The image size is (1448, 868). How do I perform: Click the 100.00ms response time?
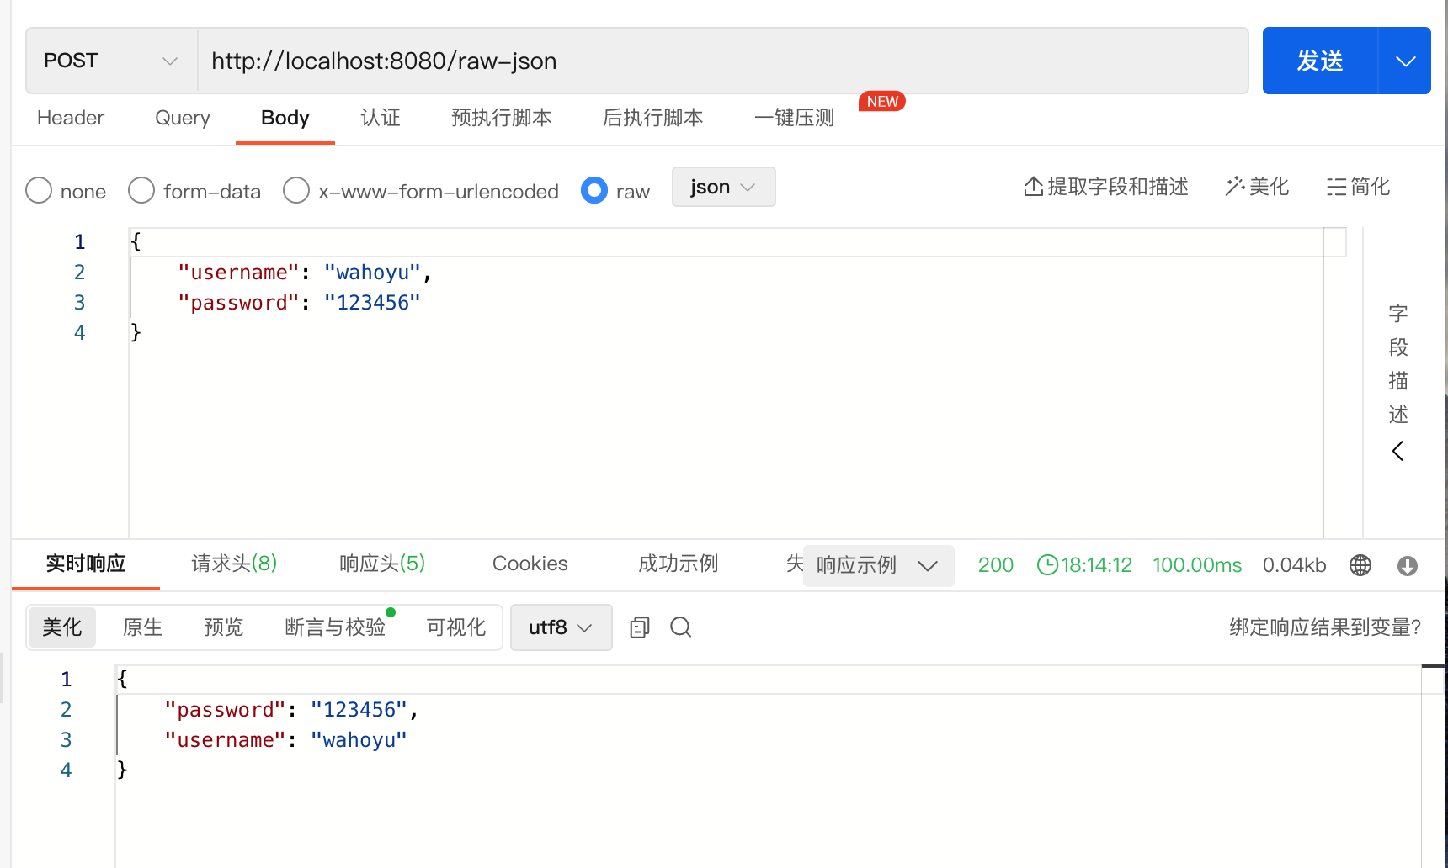1197,565
